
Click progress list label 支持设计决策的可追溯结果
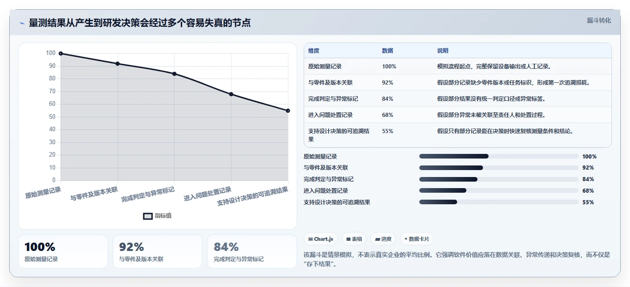click(x=337, y=202)
